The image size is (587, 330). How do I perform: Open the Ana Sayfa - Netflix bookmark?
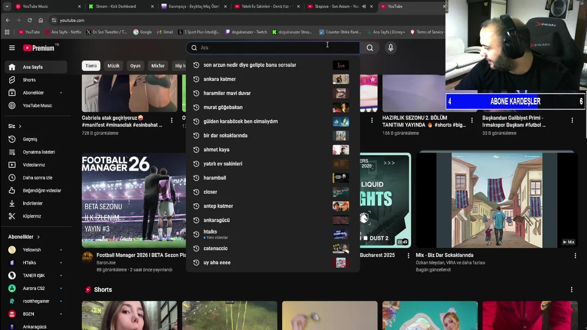click(63, 32)
